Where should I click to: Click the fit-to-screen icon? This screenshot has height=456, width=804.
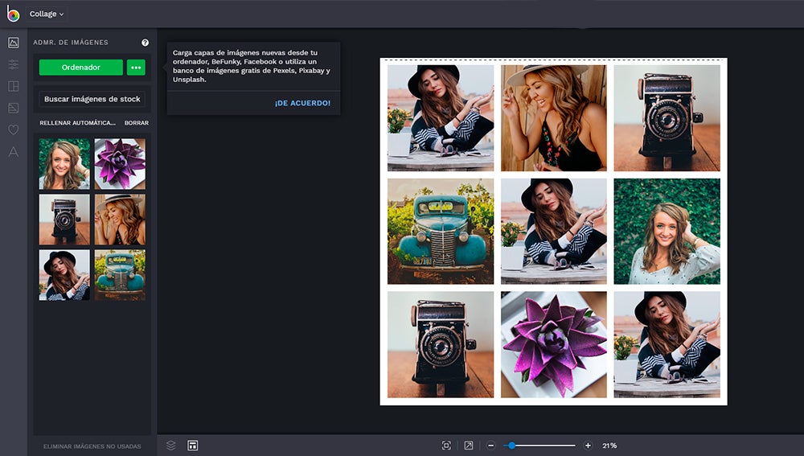click(x=446, y=446)
